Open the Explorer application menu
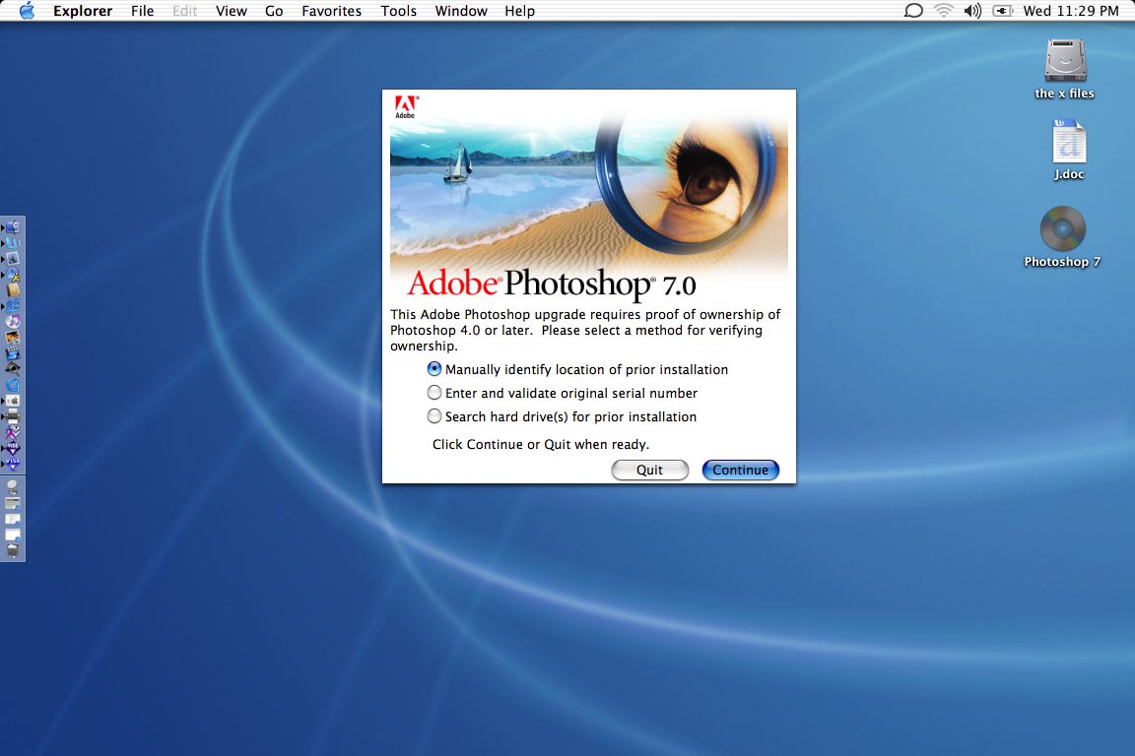The image size is (1135, 756). tap(83, 11)
